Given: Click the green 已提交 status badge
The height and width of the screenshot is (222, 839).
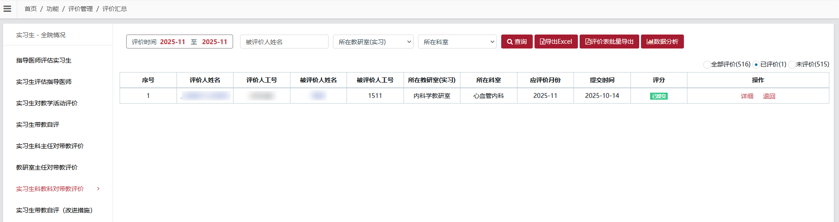Looking at the screenshot, I should click(659, 96).
